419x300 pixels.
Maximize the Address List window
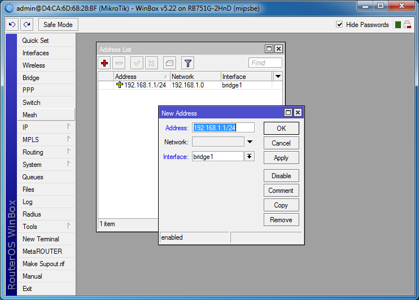tap(269, 49)
